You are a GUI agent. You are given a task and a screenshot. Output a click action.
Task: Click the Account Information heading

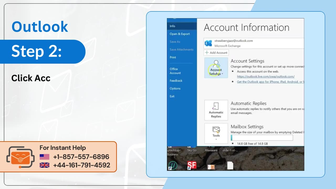coord(246,28)
